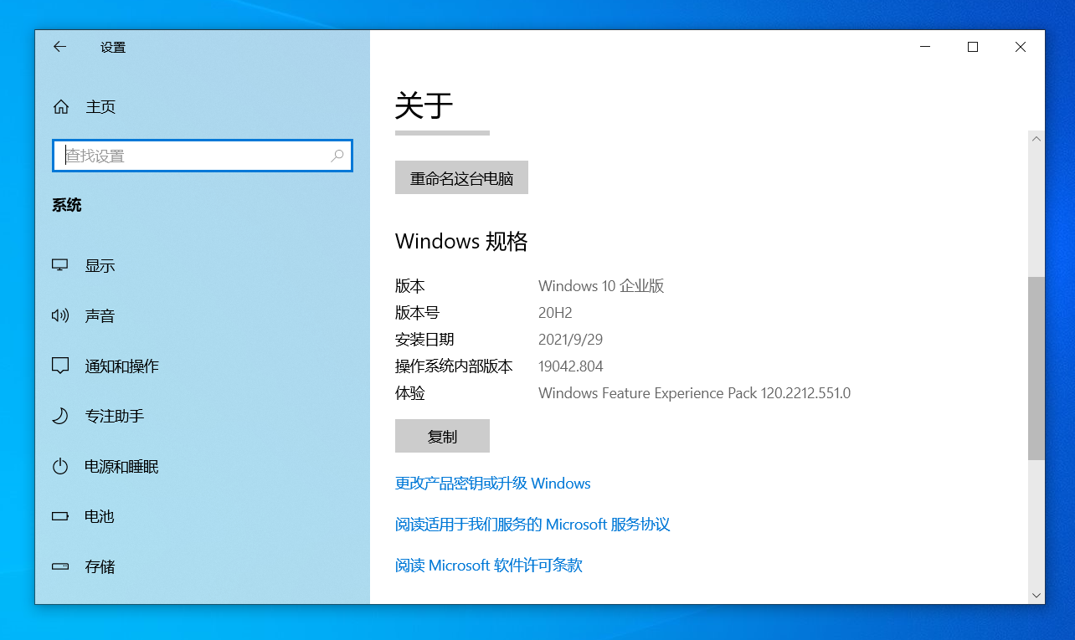Open 电源和睡眠 settings page
The image size is (1075, 640).
pos(203,466)
